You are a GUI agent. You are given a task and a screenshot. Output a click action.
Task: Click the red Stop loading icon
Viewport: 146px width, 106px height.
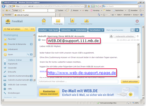coord(100,6)
